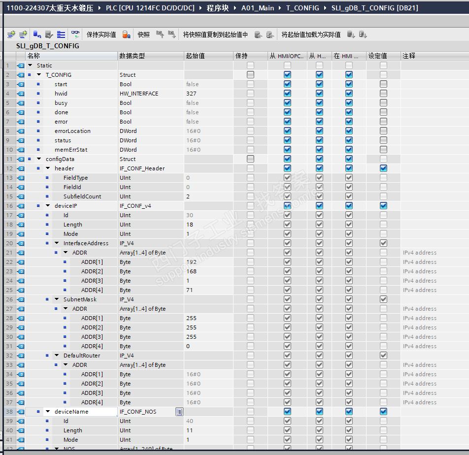Click the last icon on the toolbar
The image size is (469, 455).
point(363,34)
